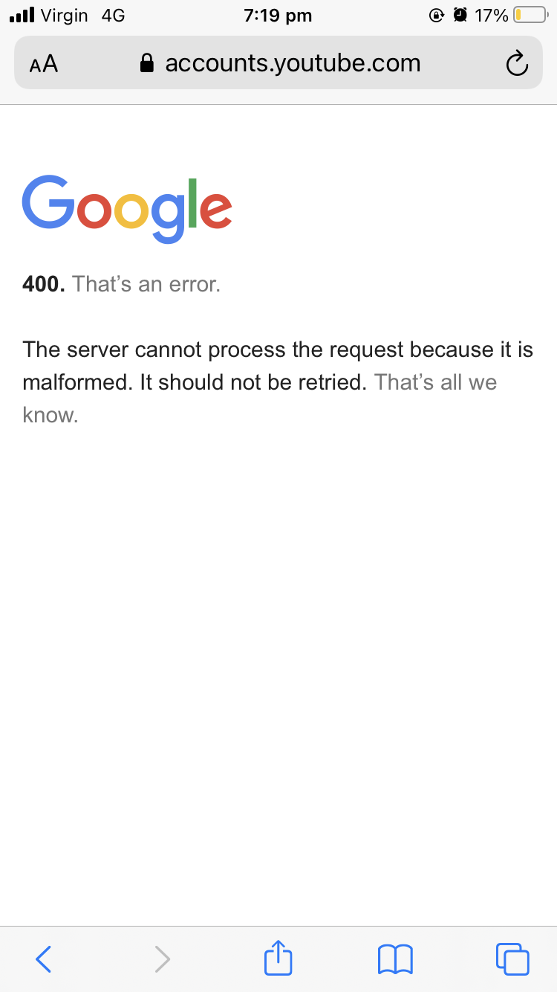The width and height of the screenshot is (557, 992).
Task: Tap the "That's an error." text
Action: click(147, 284)
